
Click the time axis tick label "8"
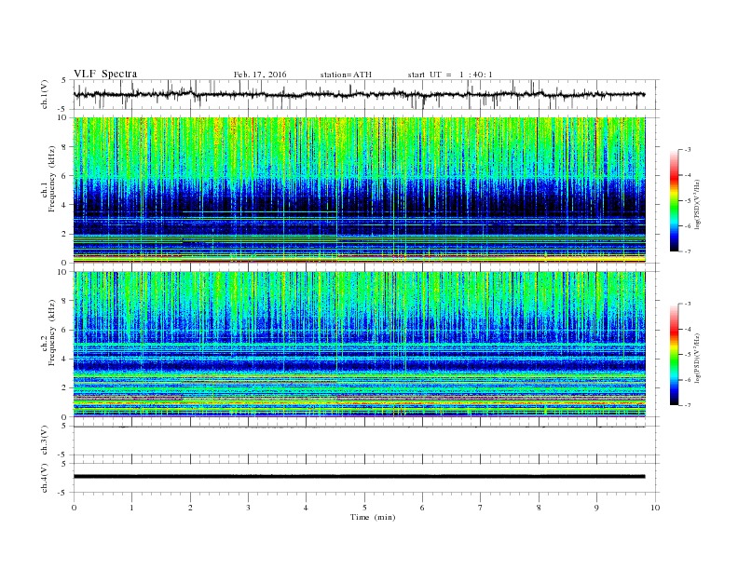point(539,508)
